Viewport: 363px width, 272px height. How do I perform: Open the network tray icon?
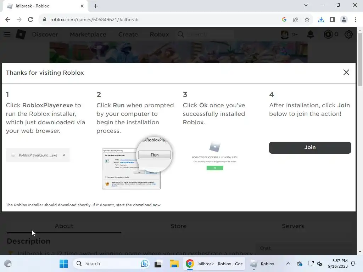pyautogui.click(x=311, y=263)
